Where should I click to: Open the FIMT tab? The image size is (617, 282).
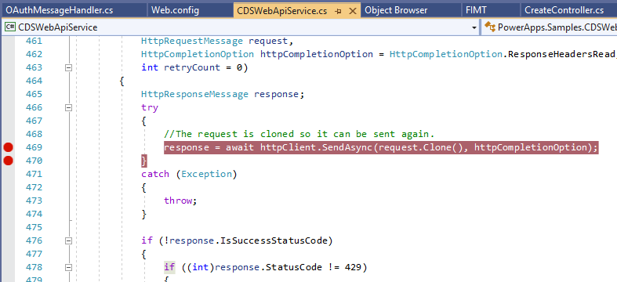point(476,10)
